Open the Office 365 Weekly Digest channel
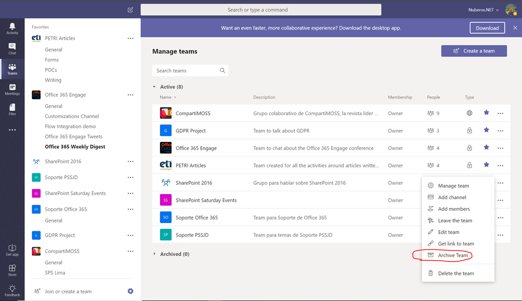Screen dimensions: 522x301 point(75,147)
